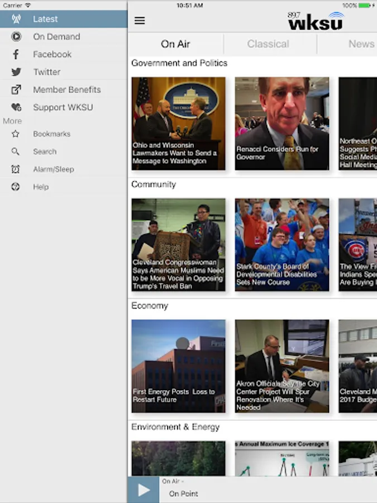The image size is (377, 503).
Task: Tap the 10:51 AM clock
Action: coord(189,6)
